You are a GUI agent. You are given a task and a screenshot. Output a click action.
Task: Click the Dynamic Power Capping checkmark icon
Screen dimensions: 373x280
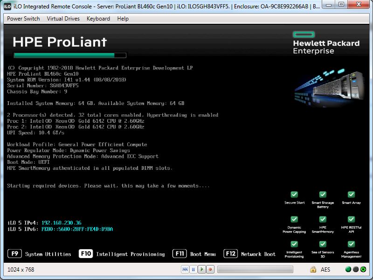pyautogui.click(x=294, y=219)
